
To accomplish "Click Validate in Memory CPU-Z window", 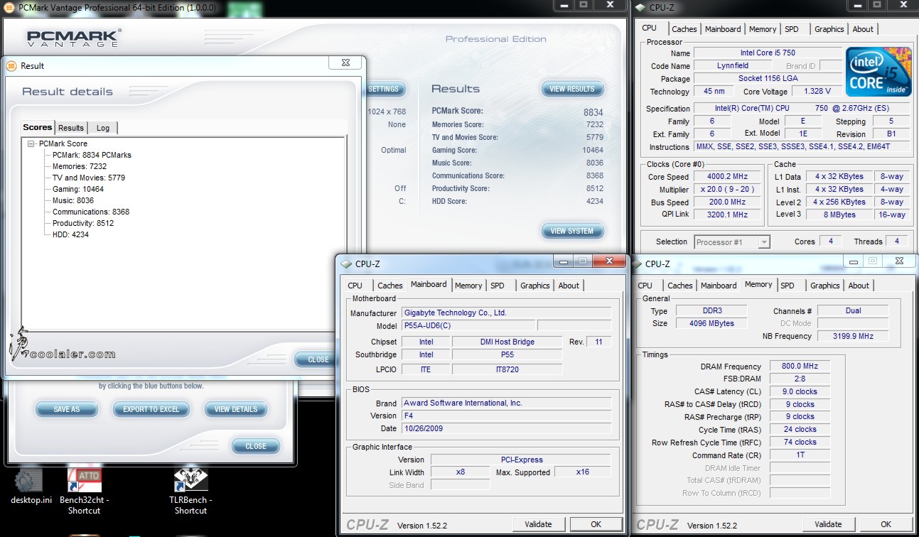I will pyautogui.click(x=828, y=524).
